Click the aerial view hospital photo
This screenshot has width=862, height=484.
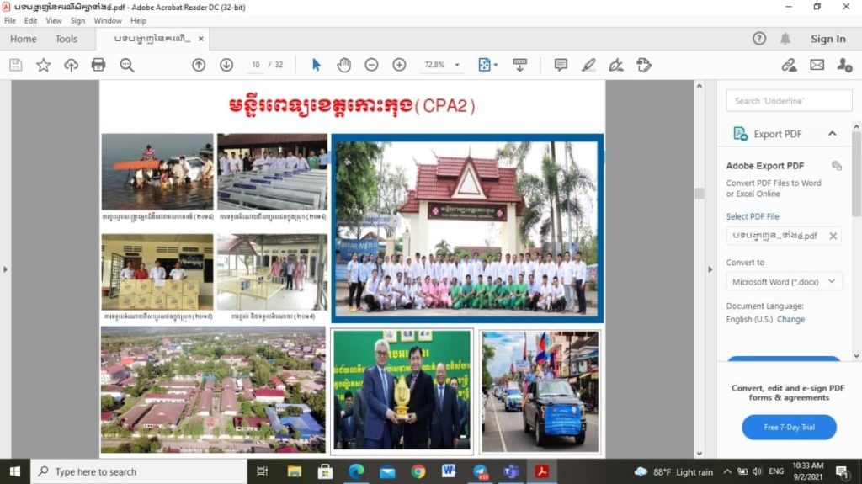[x=213, y=390]
